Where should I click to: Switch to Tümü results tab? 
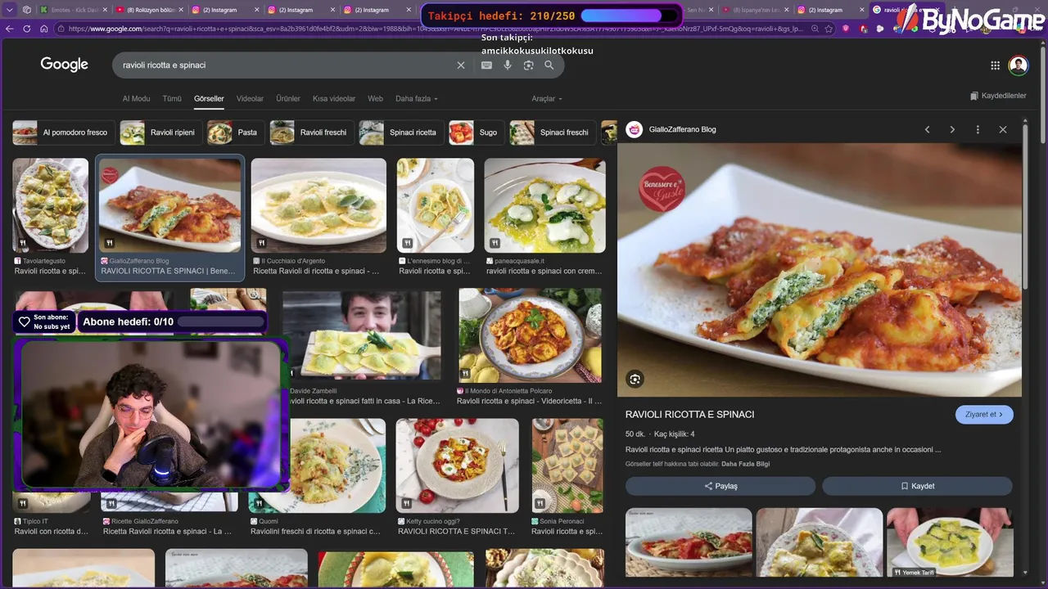172,98
